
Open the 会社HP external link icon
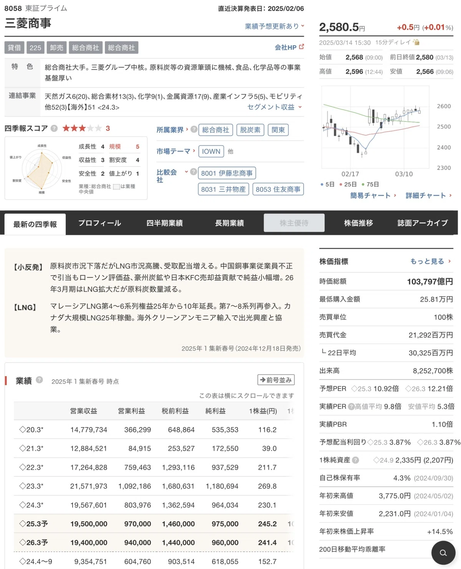pos(301,47)
